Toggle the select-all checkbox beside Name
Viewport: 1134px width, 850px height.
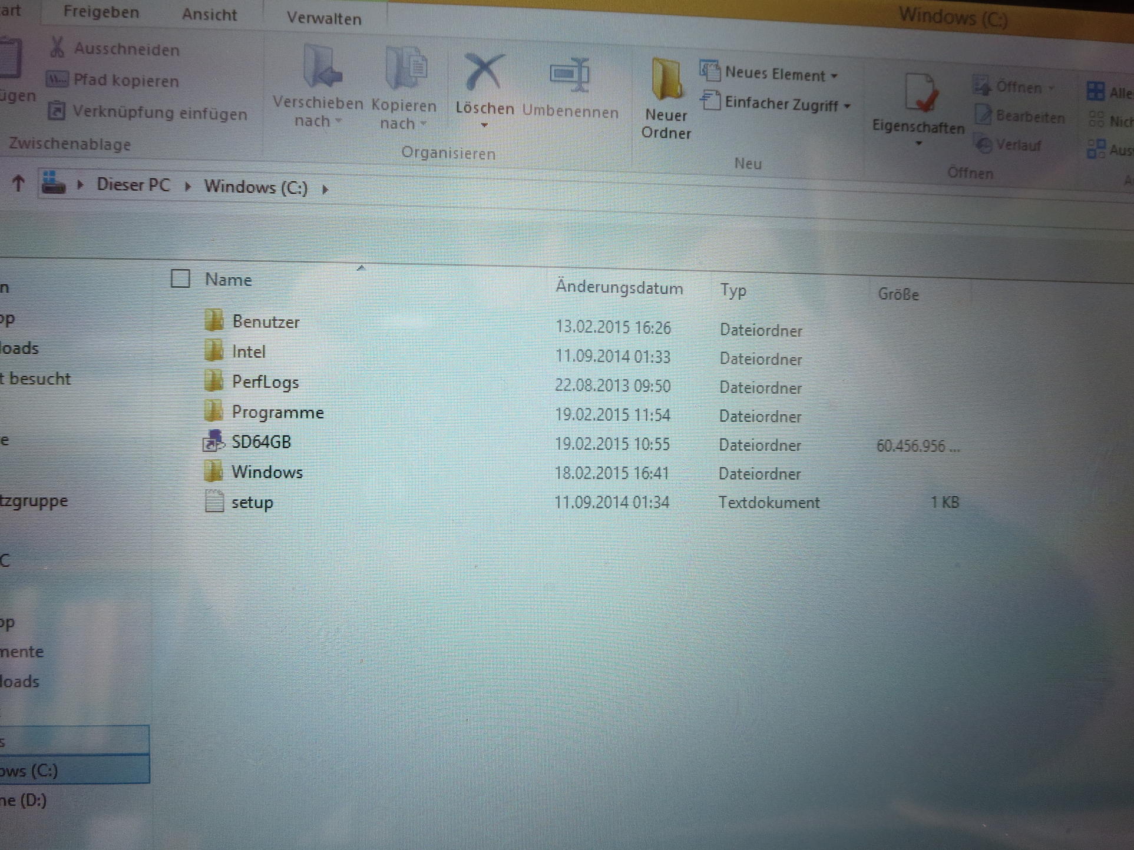tap(180, 278)
